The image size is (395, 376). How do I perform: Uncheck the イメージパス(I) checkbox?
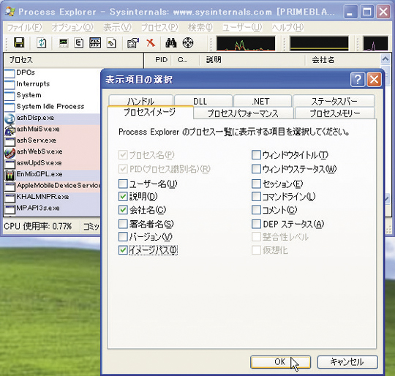123,250
